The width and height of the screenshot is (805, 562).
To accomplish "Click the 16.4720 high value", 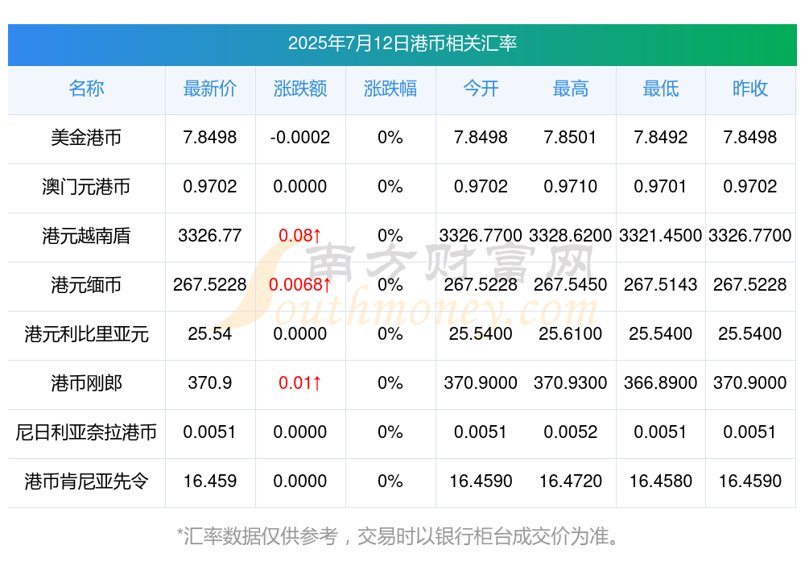I will 571,481.
